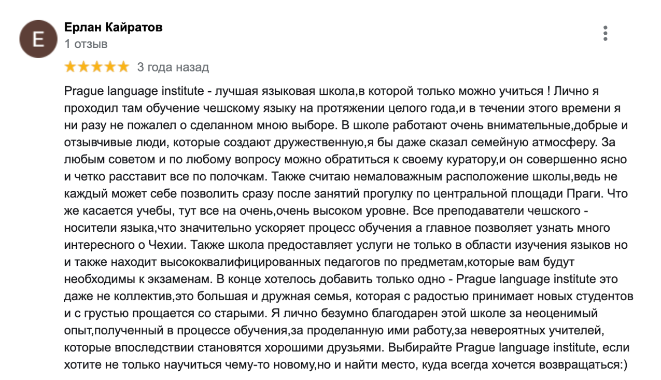This screenshot has height=380, width=661.
Task: Click the third yellow rating star
Action: (x=96, y=67)
